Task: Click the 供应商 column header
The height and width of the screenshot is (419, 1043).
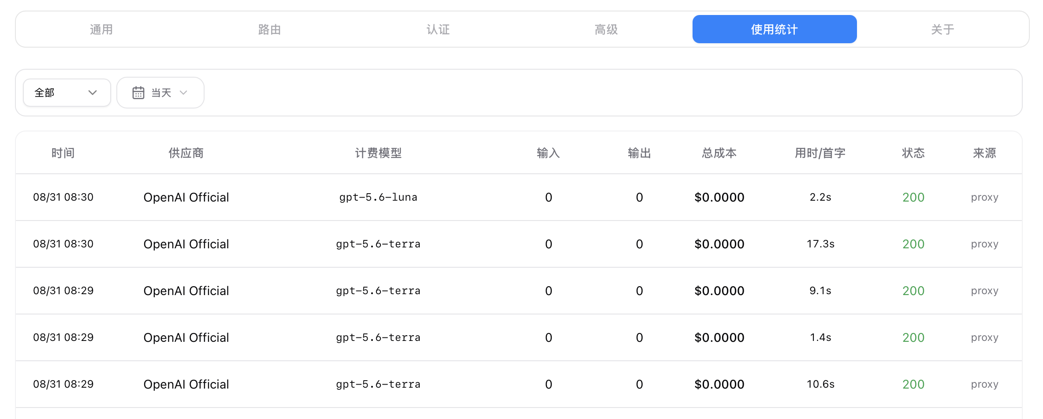Action: pos(186,153)
